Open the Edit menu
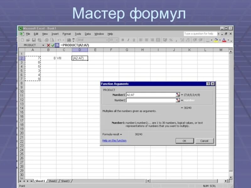 [36, 34]
